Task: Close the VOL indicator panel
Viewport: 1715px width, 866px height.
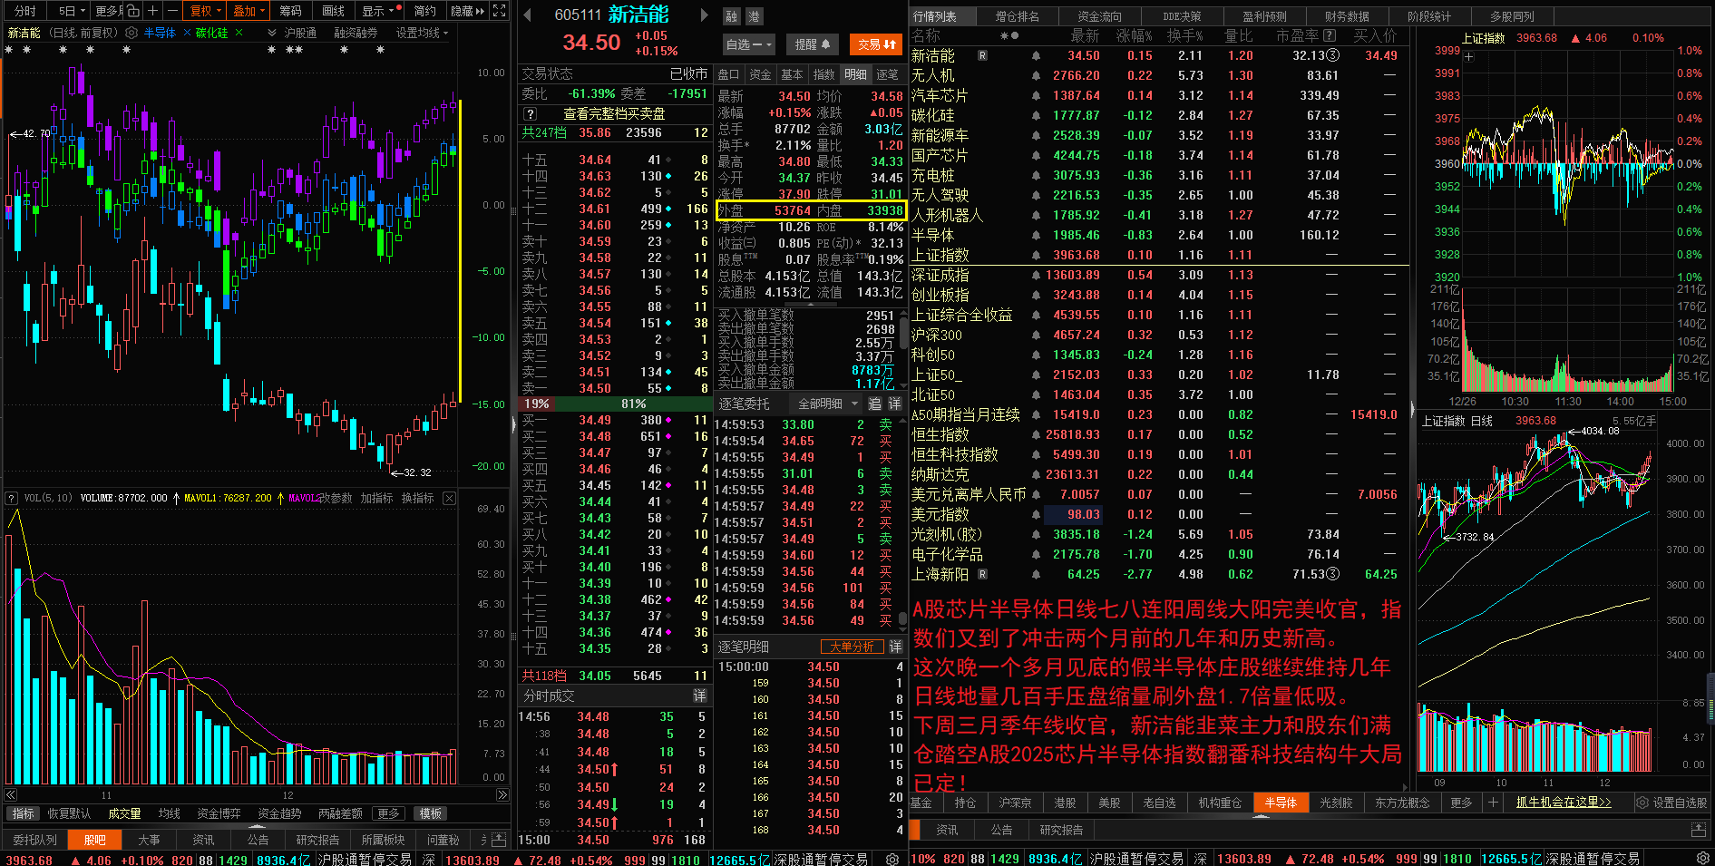Action: (449, 498)
